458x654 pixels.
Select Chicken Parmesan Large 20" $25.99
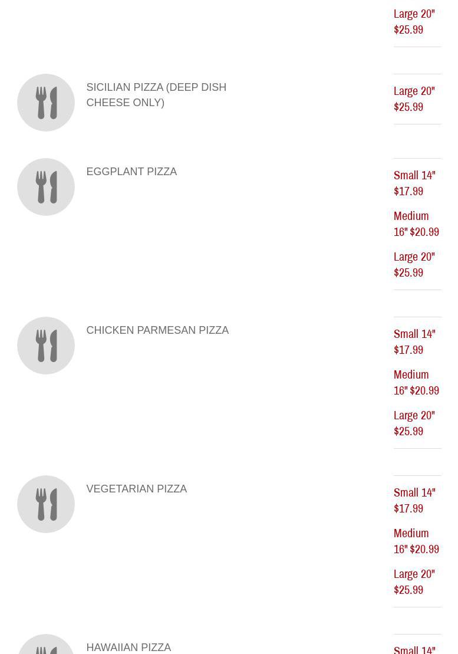click(414, 423)
